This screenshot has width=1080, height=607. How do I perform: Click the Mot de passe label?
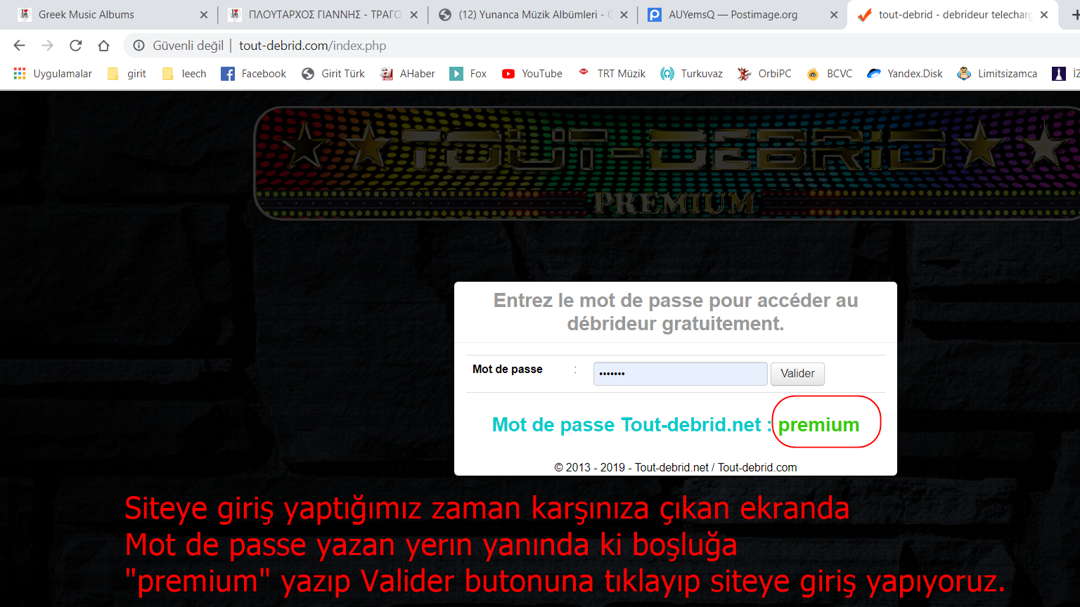508,370
